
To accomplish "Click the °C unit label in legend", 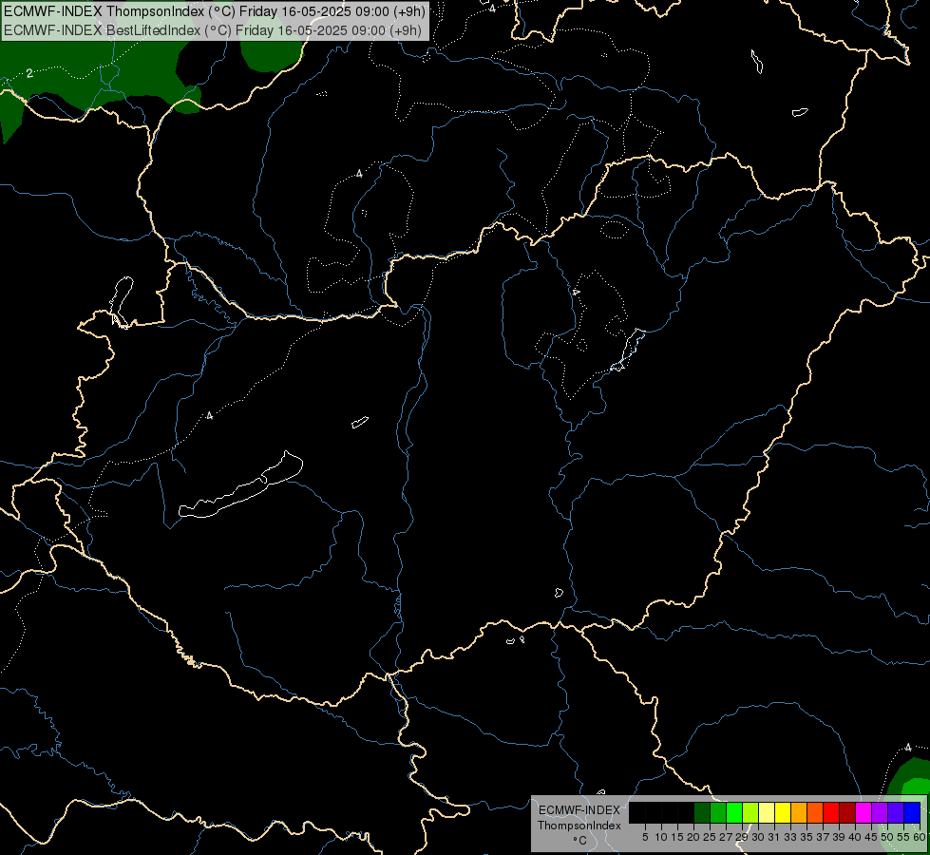I will coord(580,841).
